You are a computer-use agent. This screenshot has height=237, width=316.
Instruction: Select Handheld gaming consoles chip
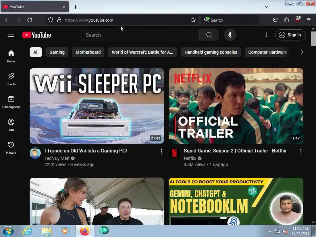[x=211, y=52]
